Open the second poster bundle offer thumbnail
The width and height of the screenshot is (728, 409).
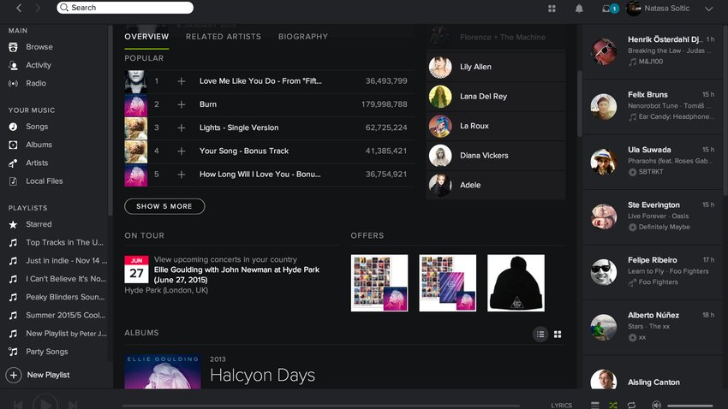448,283
